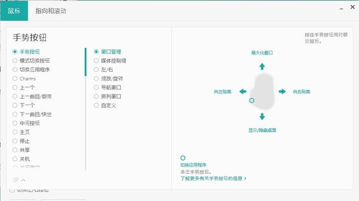Screen dimensions: 359x201
Task: Select the 模式切换按钮 radio option
Action: pos(15,61)
